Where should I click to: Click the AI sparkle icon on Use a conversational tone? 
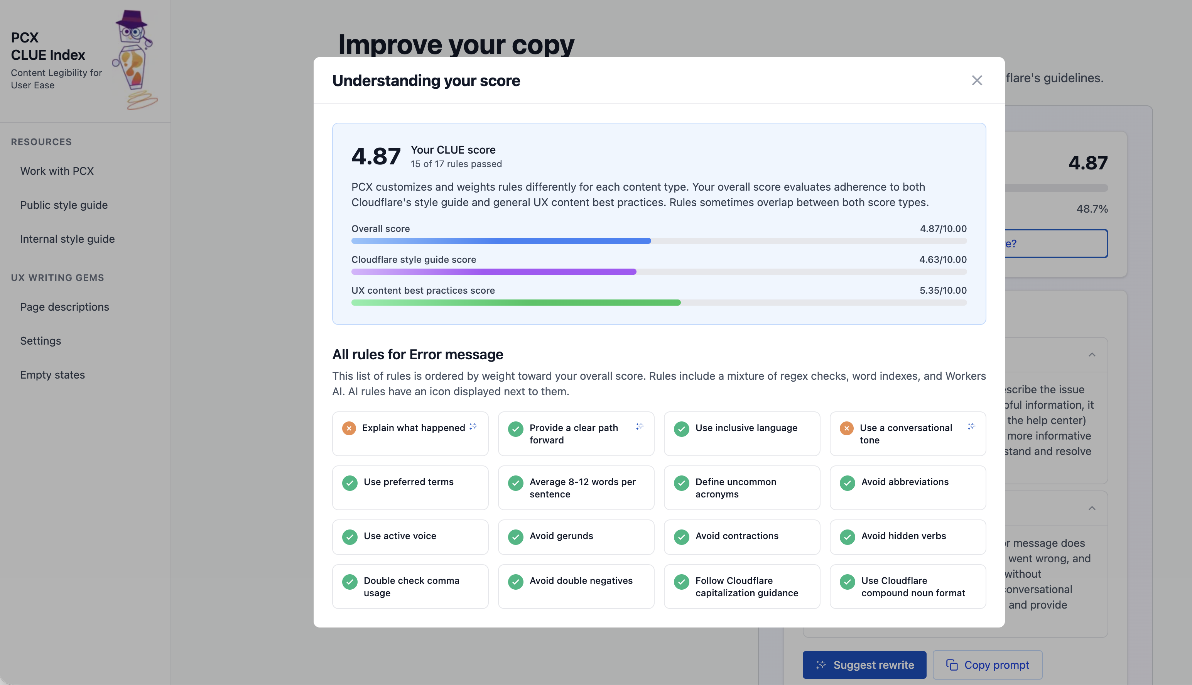pos(971,426)
